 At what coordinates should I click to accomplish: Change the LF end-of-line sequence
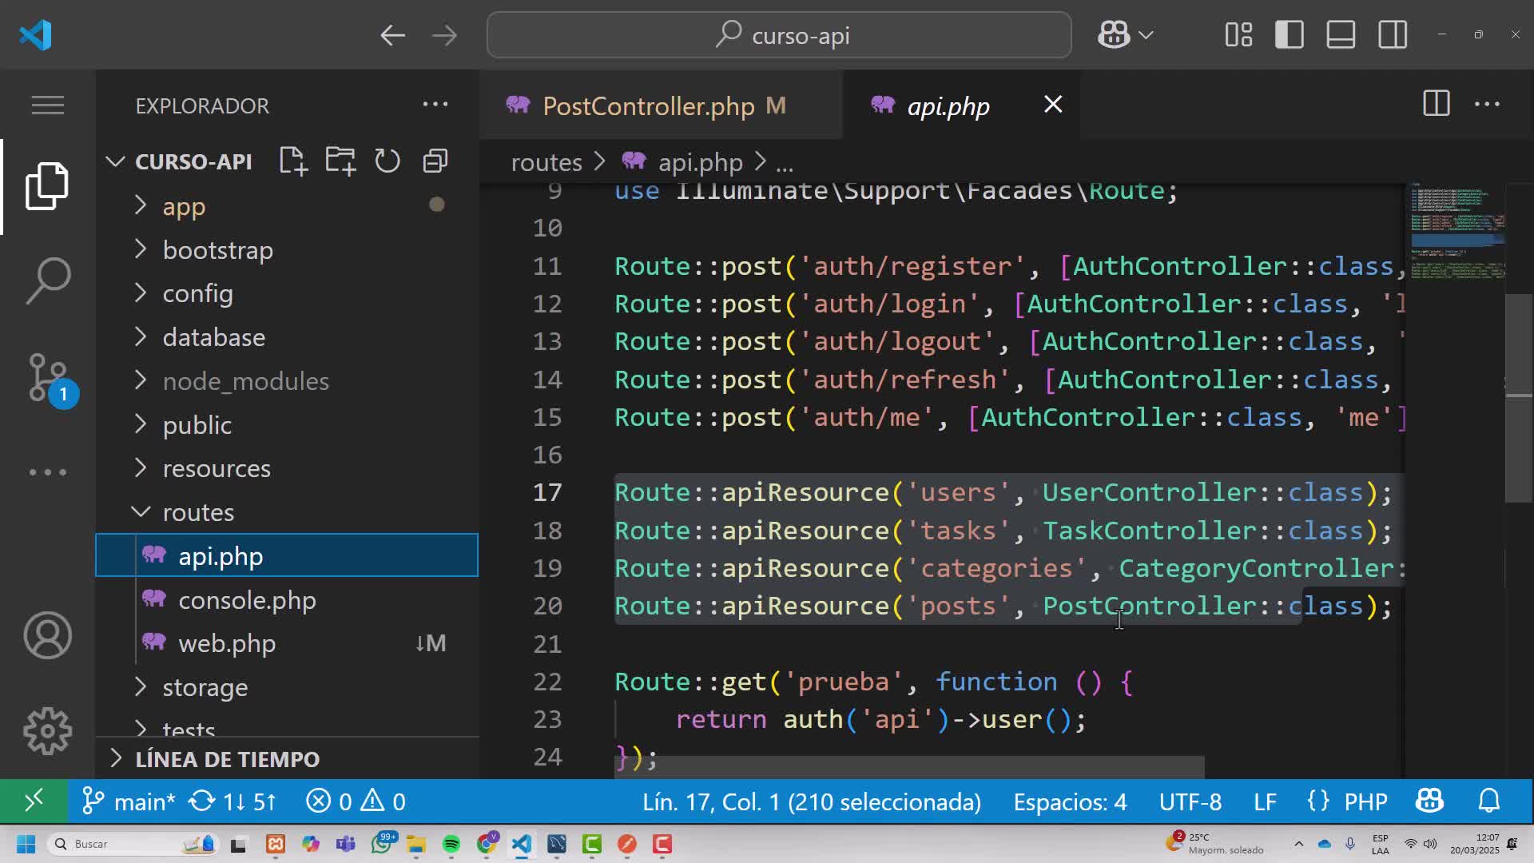pos(1265,801)
